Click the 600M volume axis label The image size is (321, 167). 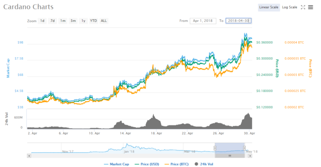point(18,118)
